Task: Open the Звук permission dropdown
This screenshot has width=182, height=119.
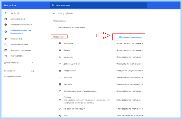Action: click(130, 116)
